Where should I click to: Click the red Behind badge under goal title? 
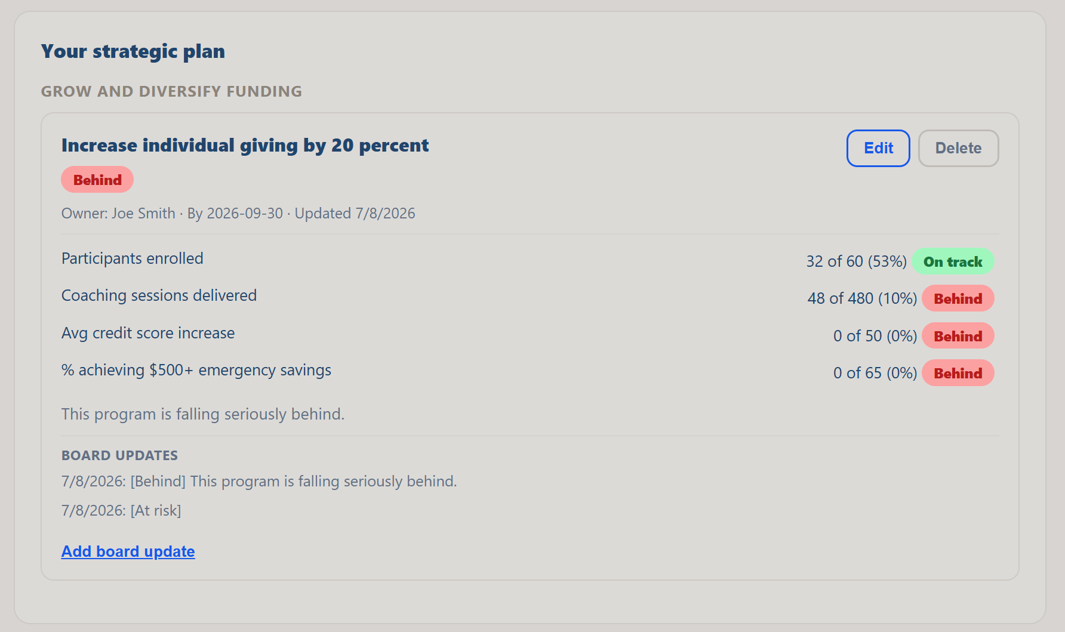[97, 180]
